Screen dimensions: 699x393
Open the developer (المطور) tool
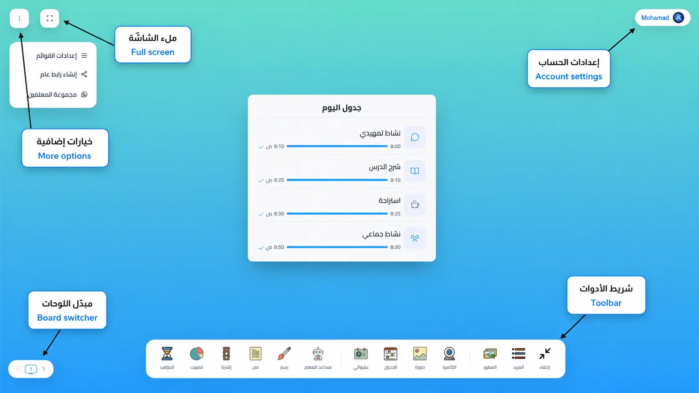[490, 358]
